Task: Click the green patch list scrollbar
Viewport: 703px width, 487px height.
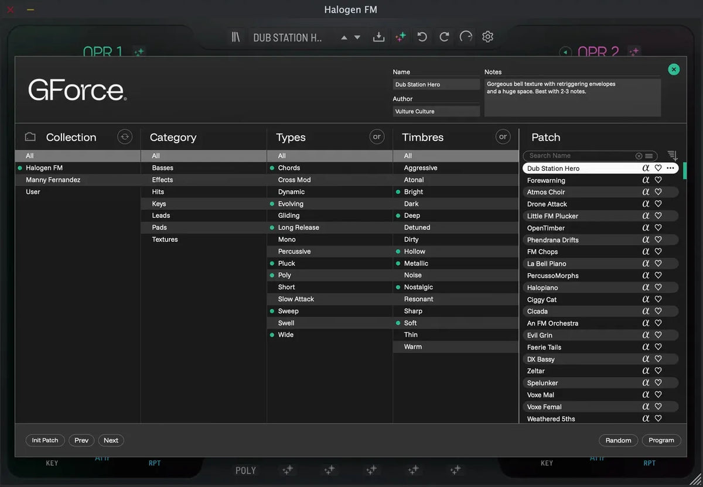Action: click(x=684, y=171)
